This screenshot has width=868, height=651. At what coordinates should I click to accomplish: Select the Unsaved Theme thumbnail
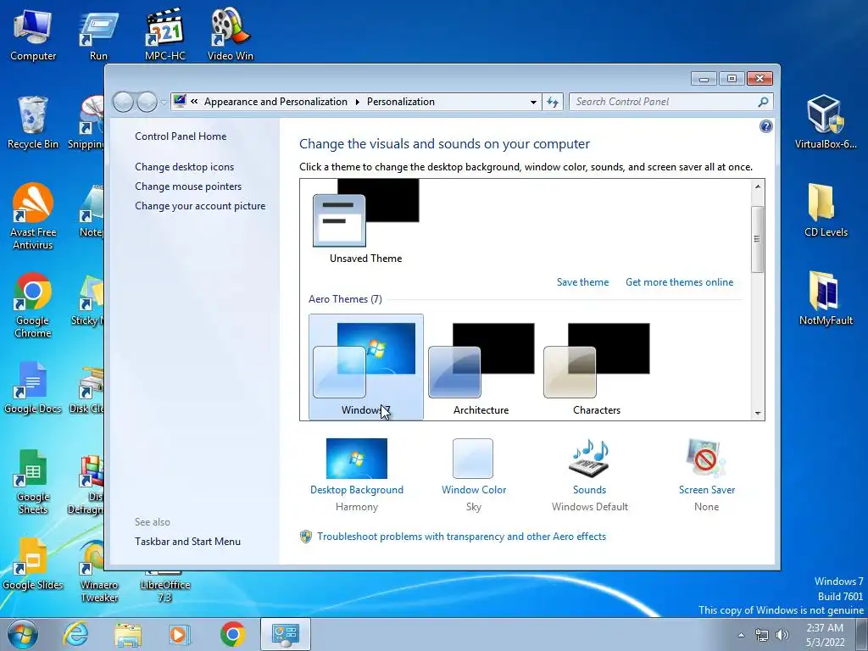coord(365,221)
